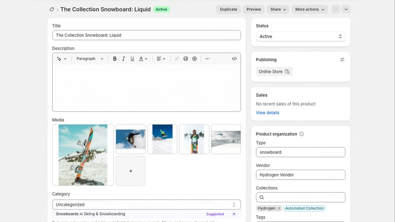Focus the Type field containing snowboard

pos(301,152)
